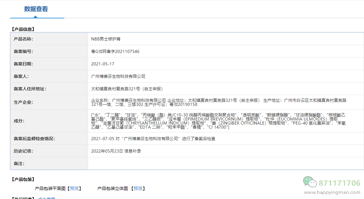Click the 生产企业 details cell
The height and width of the screenshot is (199, 364).
click(x=219, y=102)
